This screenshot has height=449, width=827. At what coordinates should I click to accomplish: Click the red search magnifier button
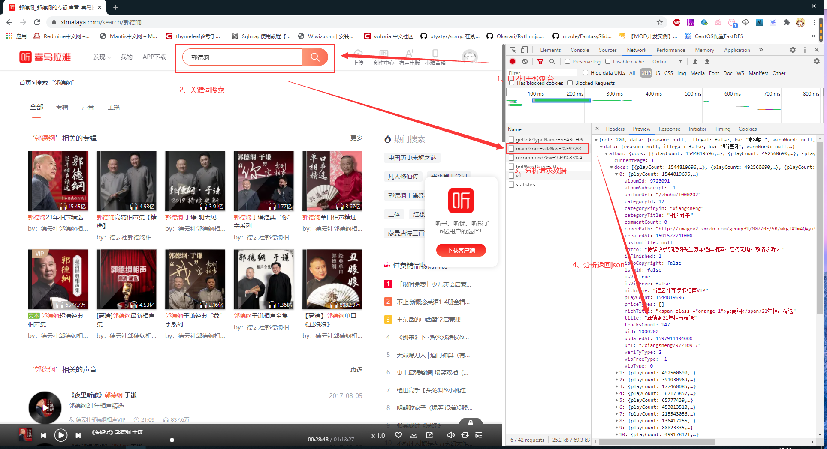tap(316, 57)
